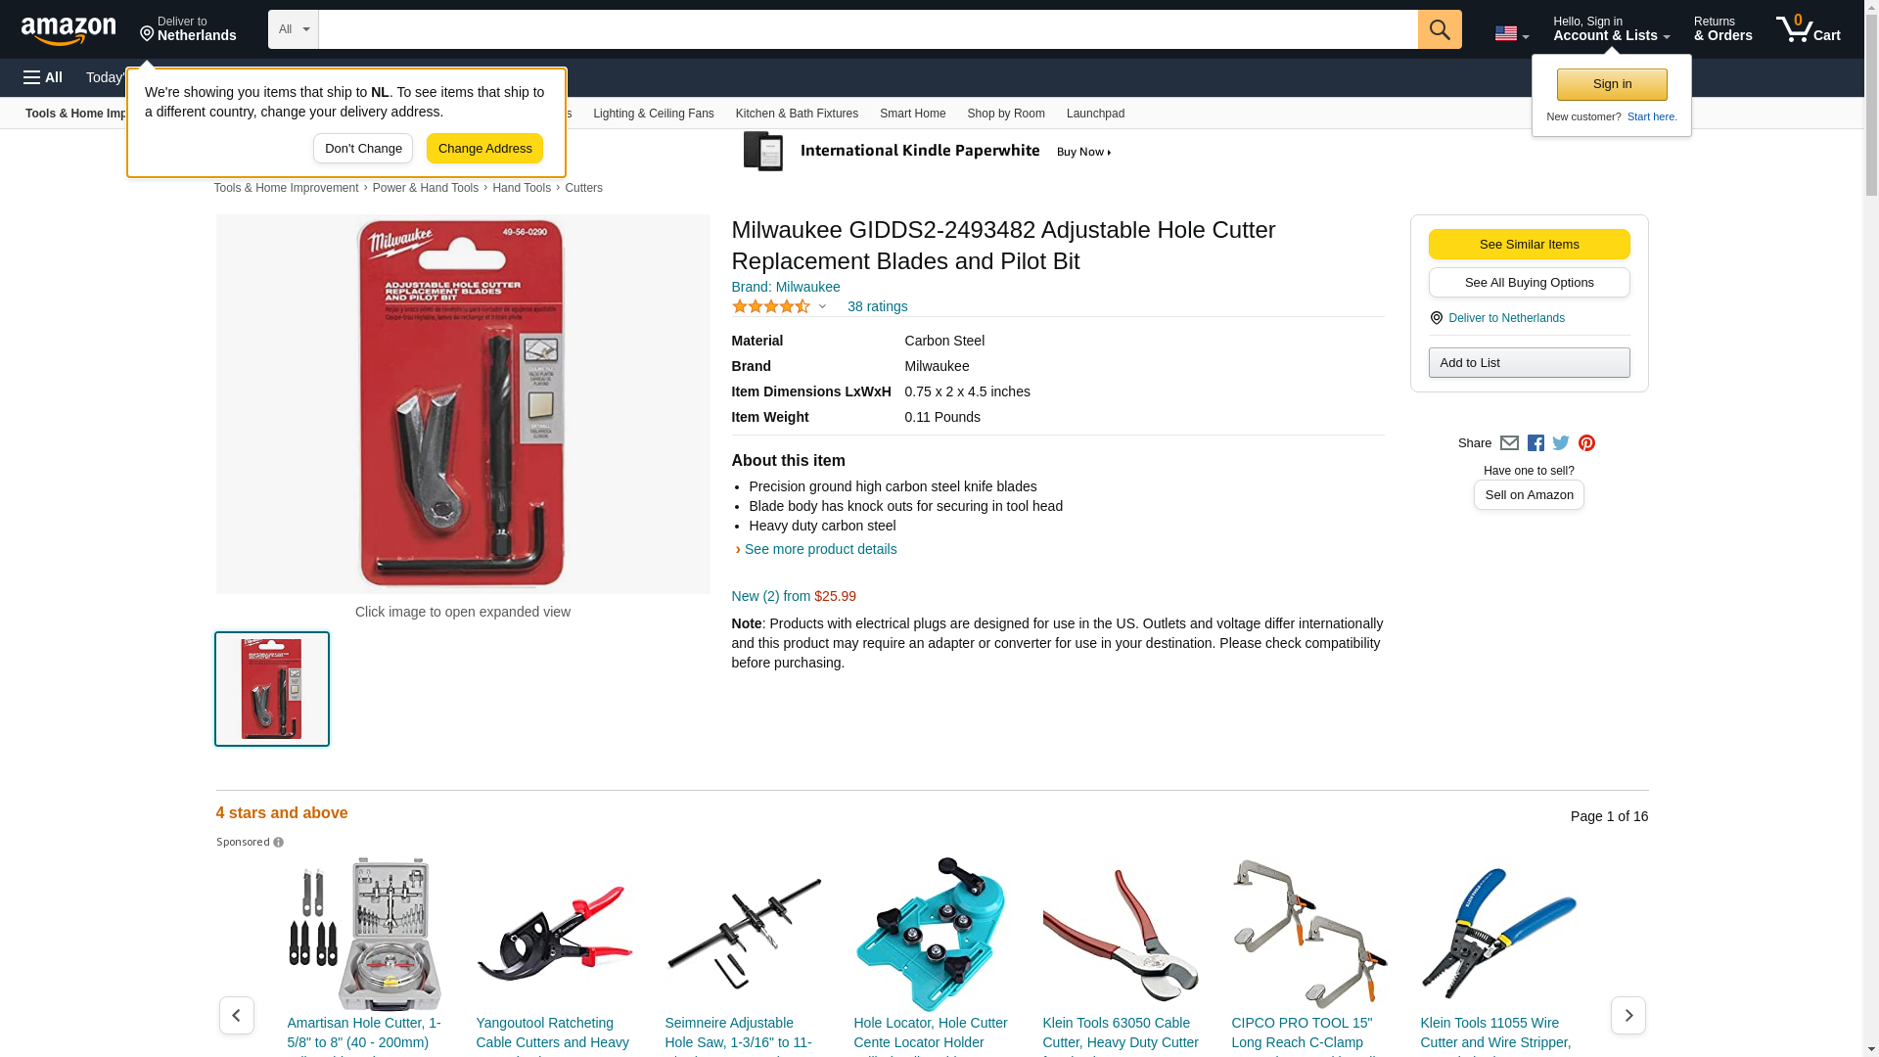The height and width of the screenshot is (1057, 1879).
Task: Open the country flag language dropdown
Action: pyautogui.click(x=1511, y=33)
